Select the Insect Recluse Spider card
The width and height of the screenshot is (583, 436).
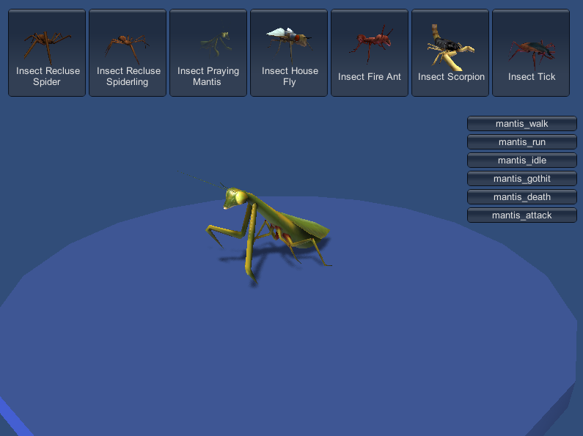click(47, 53)
